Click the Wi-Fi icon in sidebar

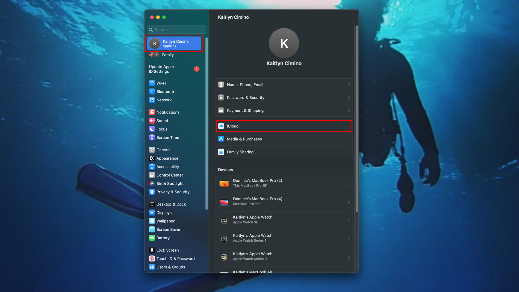pyautogui.click(x=152, y=83)
